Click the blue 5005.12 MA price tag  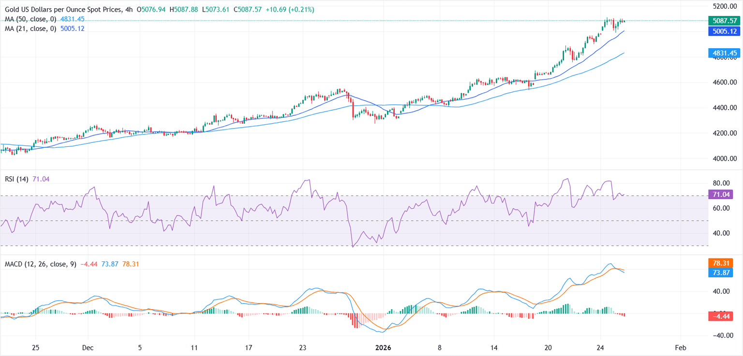(x=724, y=31)
